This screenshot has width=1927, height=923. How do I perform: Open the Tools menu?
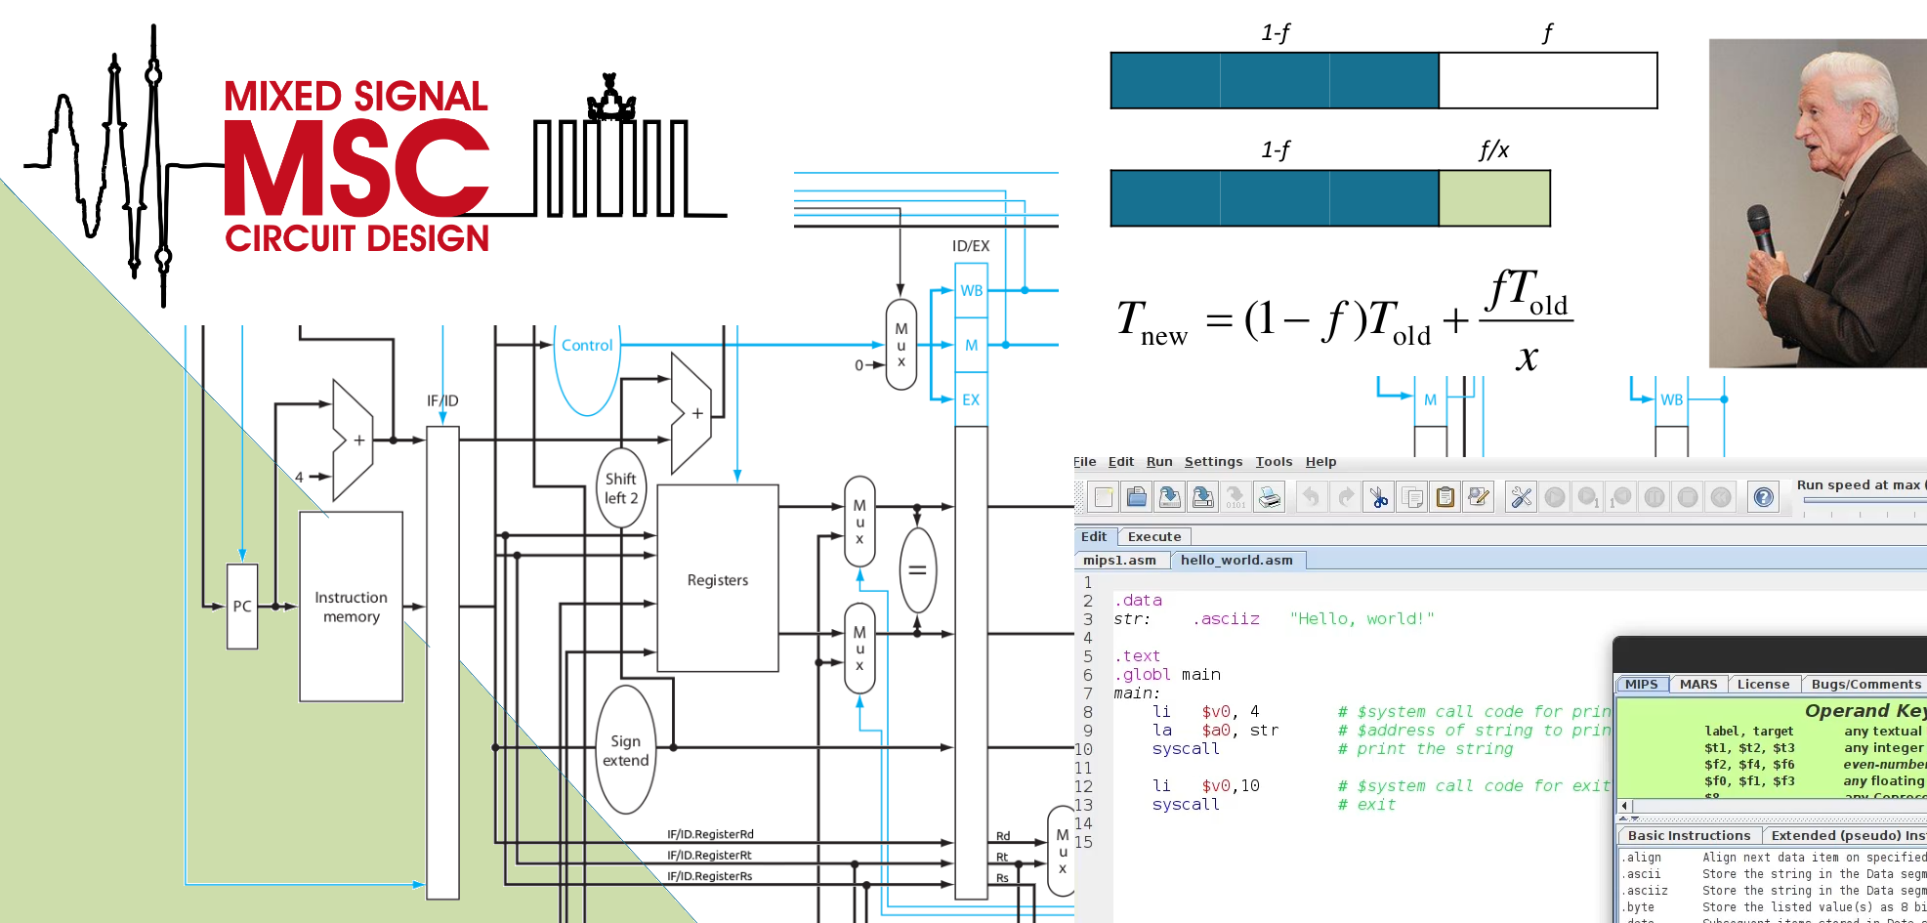point(1274,462)
